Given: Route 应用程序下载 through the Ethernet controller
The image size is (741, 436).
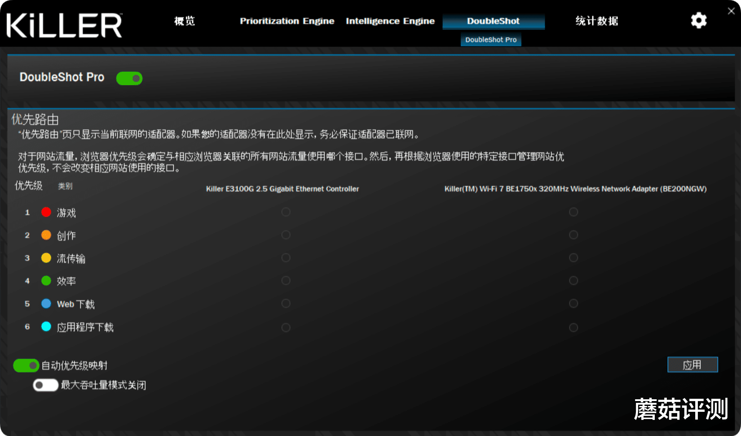Looking at the screenshot, I should [286, 328].
